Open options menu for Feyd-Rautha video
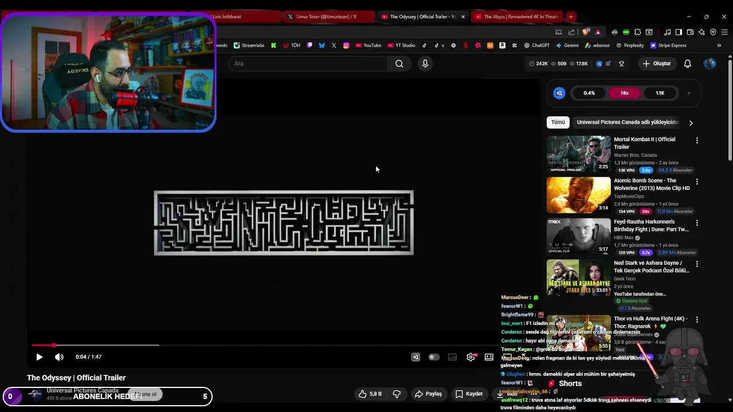733x412 pixels. pos(697,223)
